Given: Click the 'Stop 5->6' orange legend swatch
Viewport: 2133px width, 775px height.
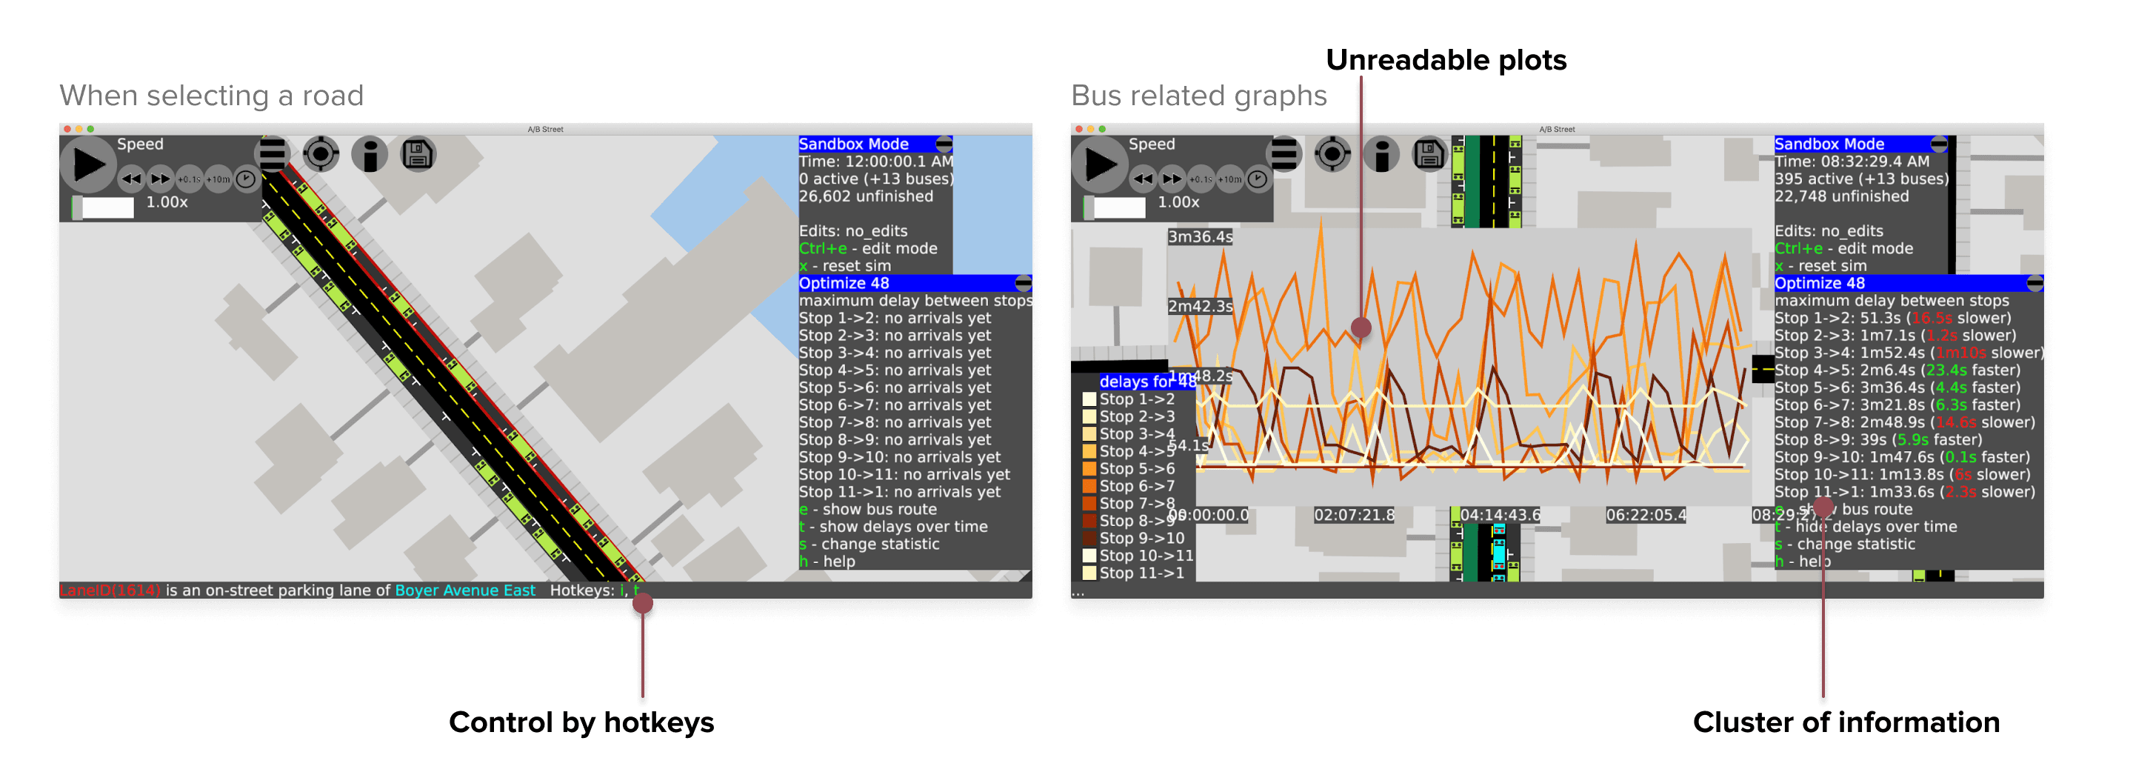Looking at the screenshot, I should [x=1089, y=469].
